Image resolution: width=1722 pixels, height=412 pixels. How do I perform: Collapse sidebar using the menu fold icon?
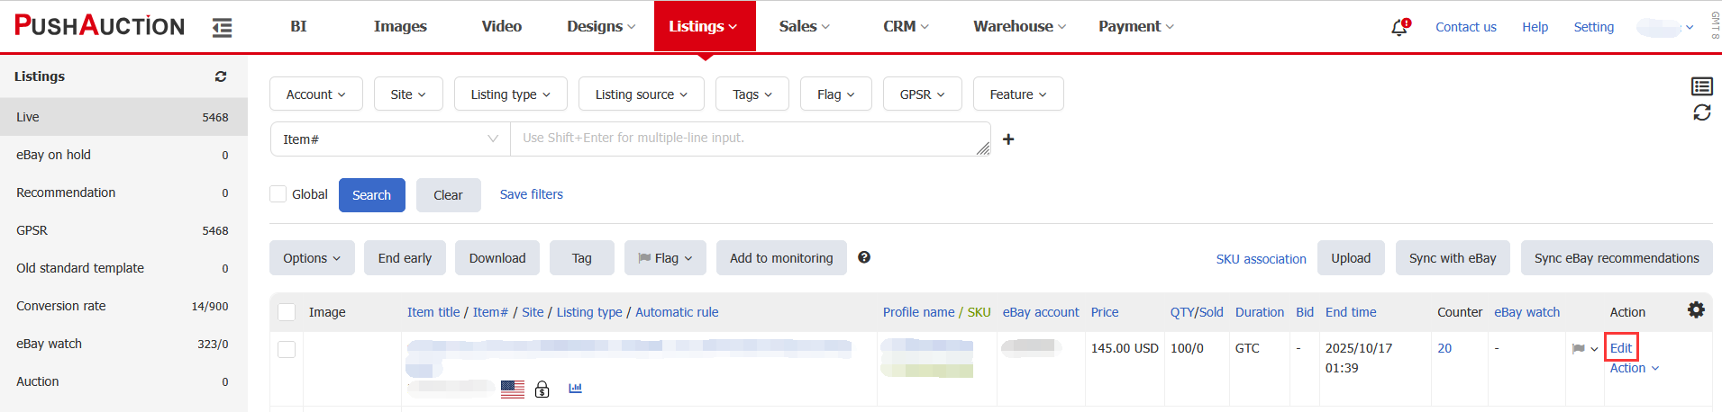tap(222, 28)
